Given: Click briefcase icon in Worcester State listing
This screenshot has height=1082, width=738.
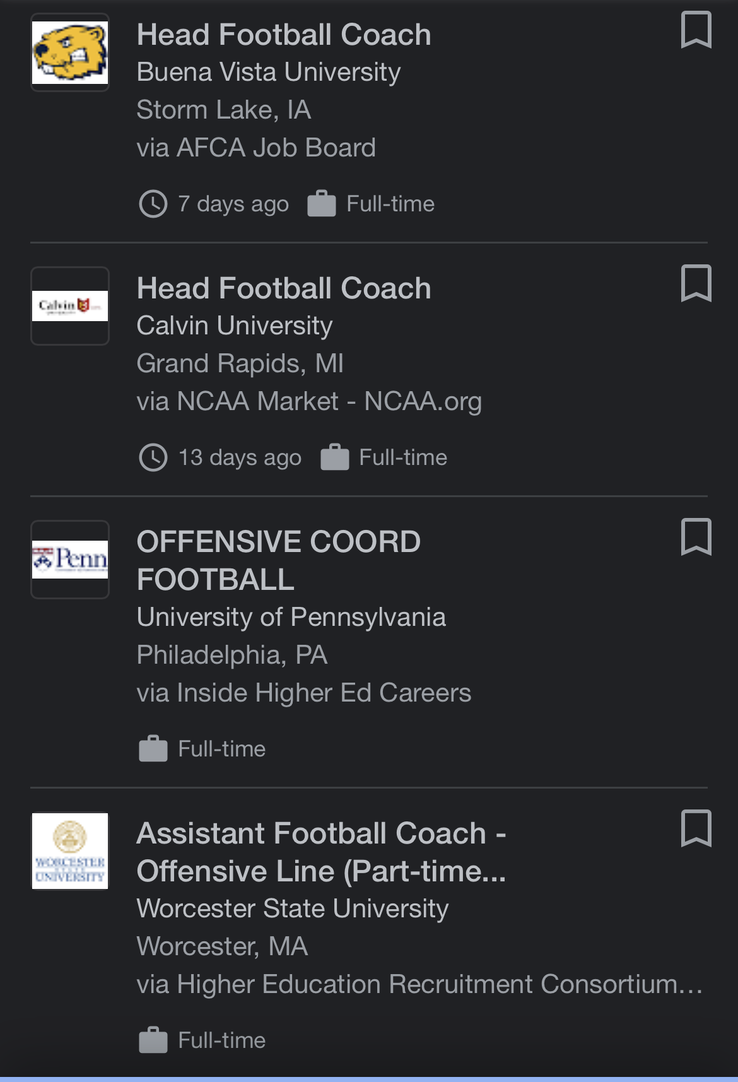Looking at the screenshot, I should tap(153, 1040).
